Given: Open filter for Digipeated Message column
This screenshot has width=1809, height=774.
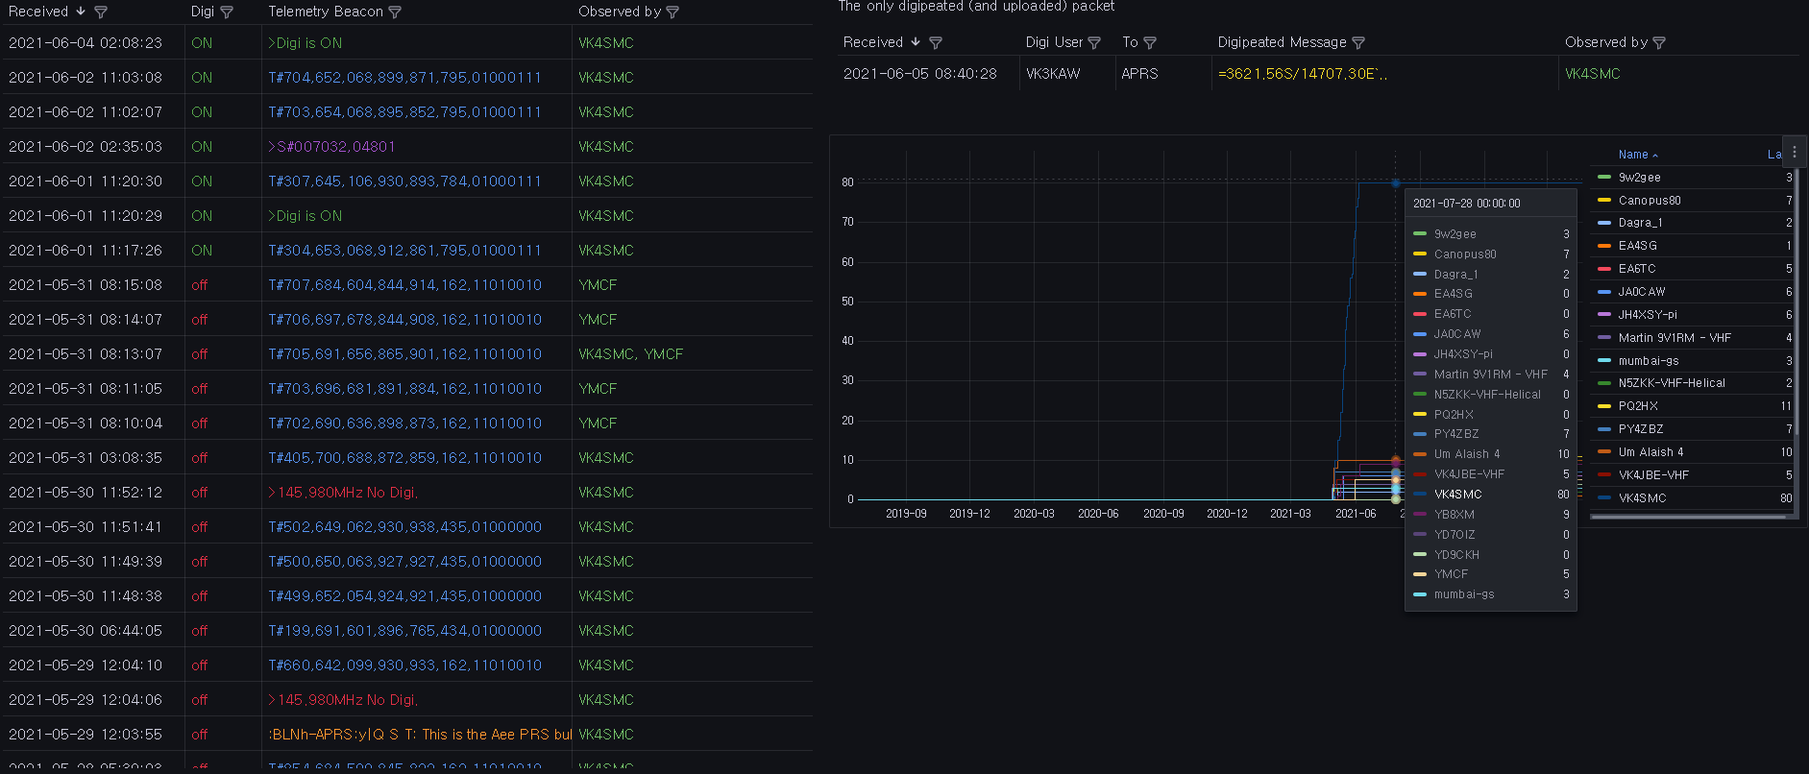Looking at the screenshot, I should [1358, 43].
